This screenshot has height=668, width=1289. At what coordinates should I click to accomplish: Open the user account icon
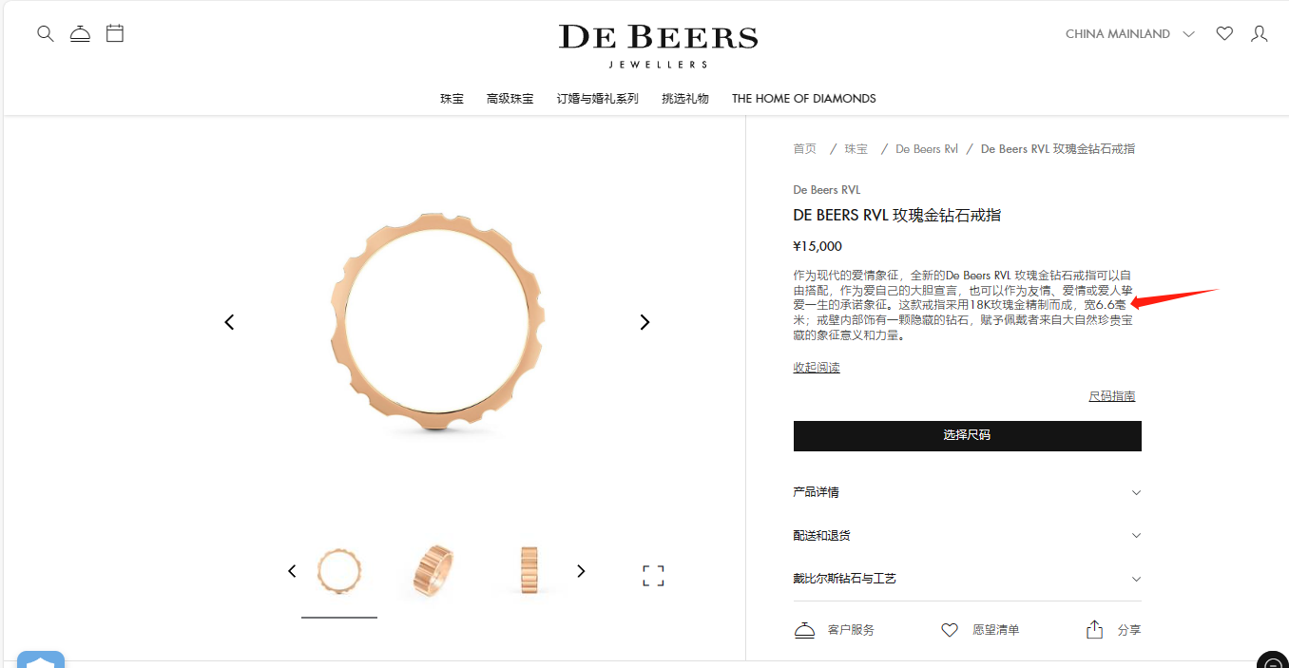(x=1260, y=34)
